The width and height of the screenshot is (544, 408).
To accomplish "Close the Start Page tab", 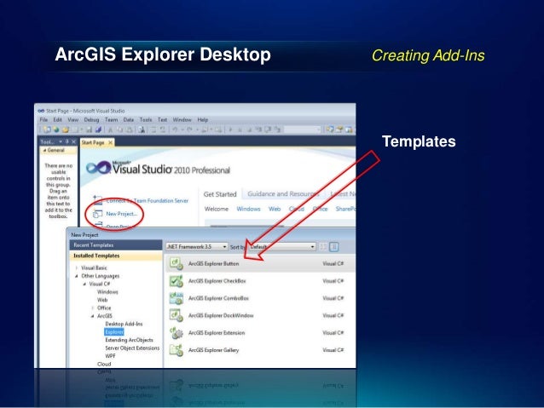I will (x=110, y=142).
